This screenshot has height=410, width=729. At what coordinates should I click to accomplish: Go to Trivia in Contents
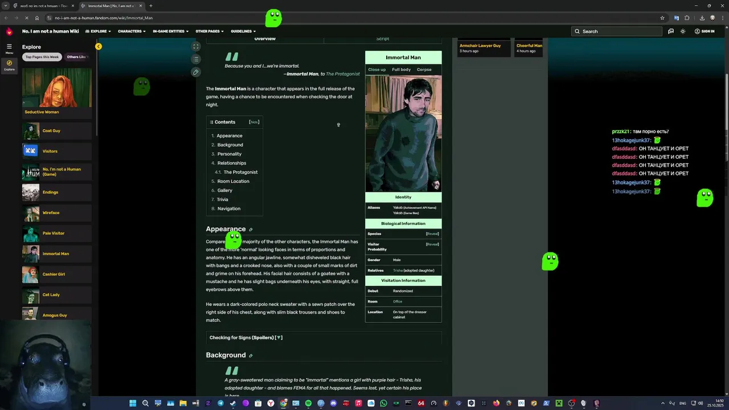click(222, 199)
